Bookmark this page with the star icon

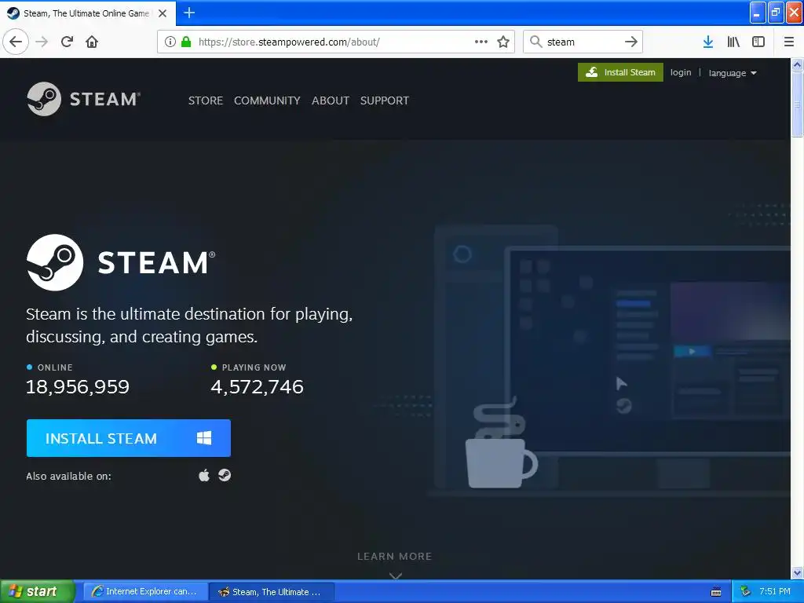[x=503, y=42]
